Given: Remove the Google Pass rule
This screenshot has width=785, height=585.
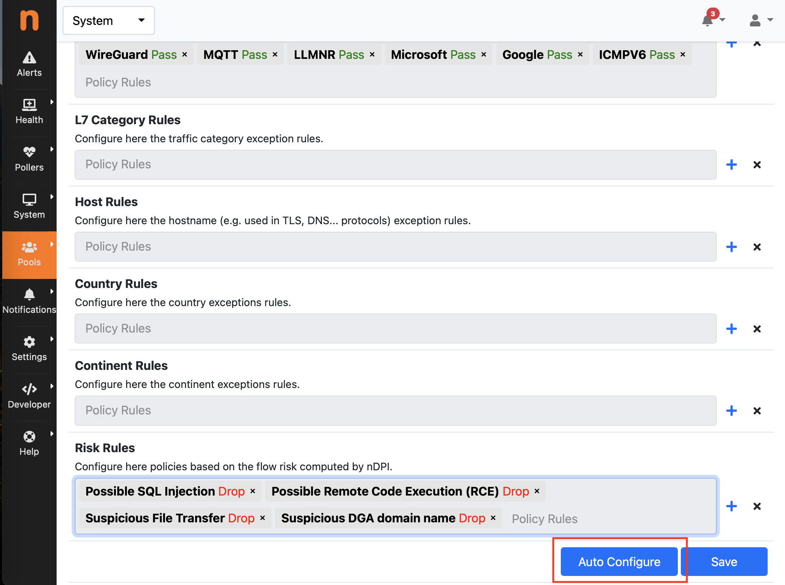Looking at the screenshot, I should pos(580,54).
